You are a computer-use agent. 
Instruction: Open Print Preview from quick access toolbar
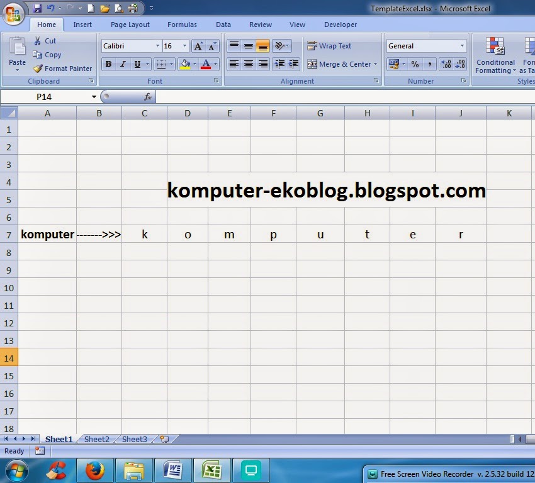119,8
